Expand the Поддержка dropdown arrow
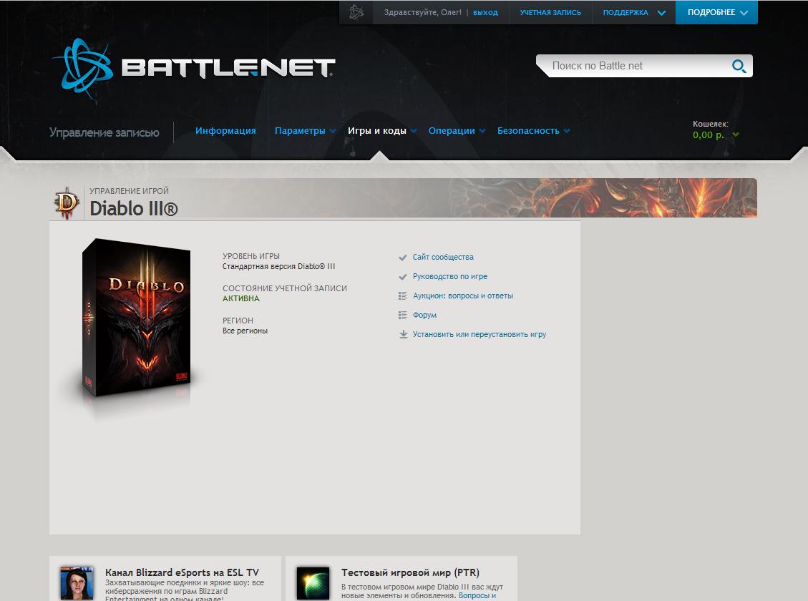Image resolution: width=808 pixels, height=601 pixels. [662, 13]
